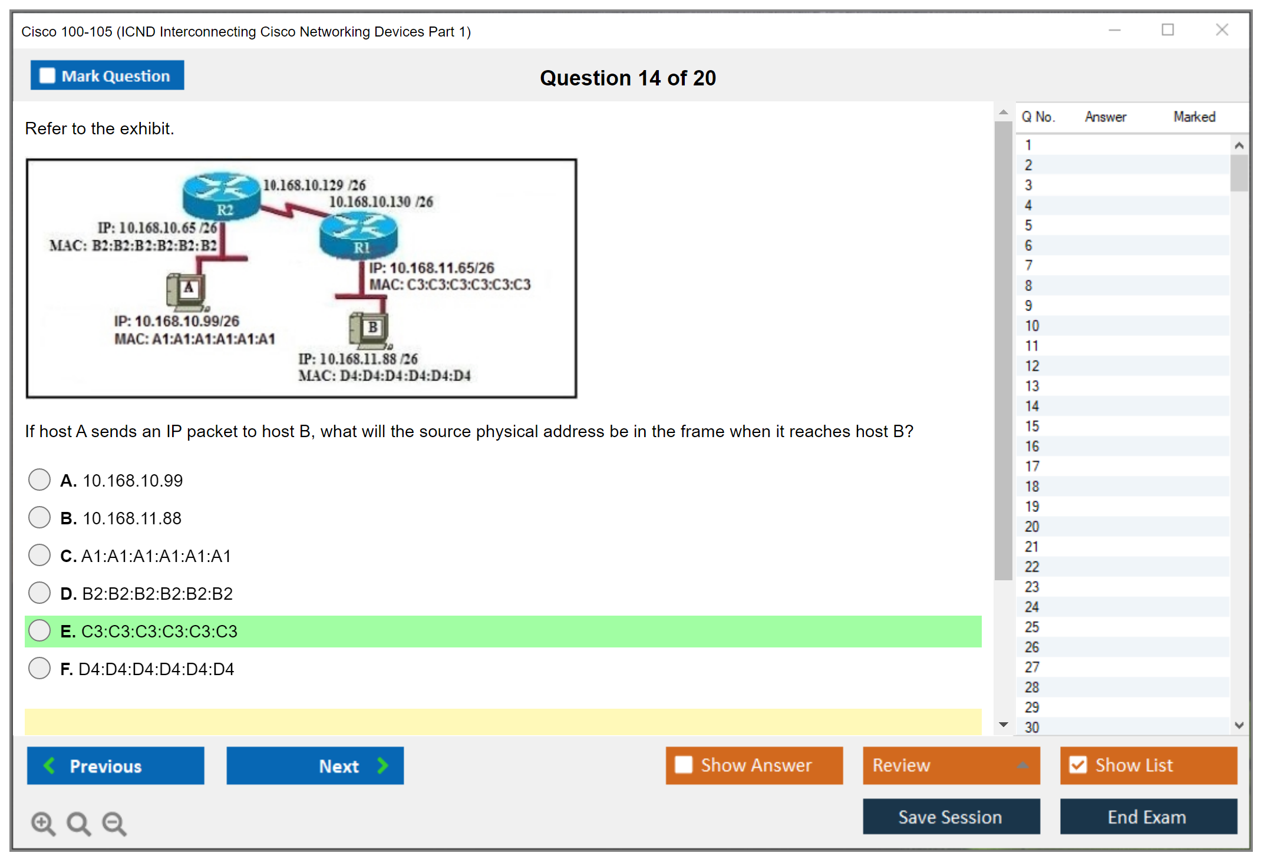This screenshot has width=1267, height=866.
Task: Enable the Show Answer checkbox
Action: (684, 765)
